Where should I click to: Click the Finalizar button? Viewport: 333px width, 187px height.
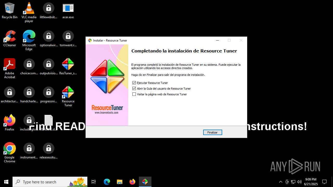pos(213,132)
